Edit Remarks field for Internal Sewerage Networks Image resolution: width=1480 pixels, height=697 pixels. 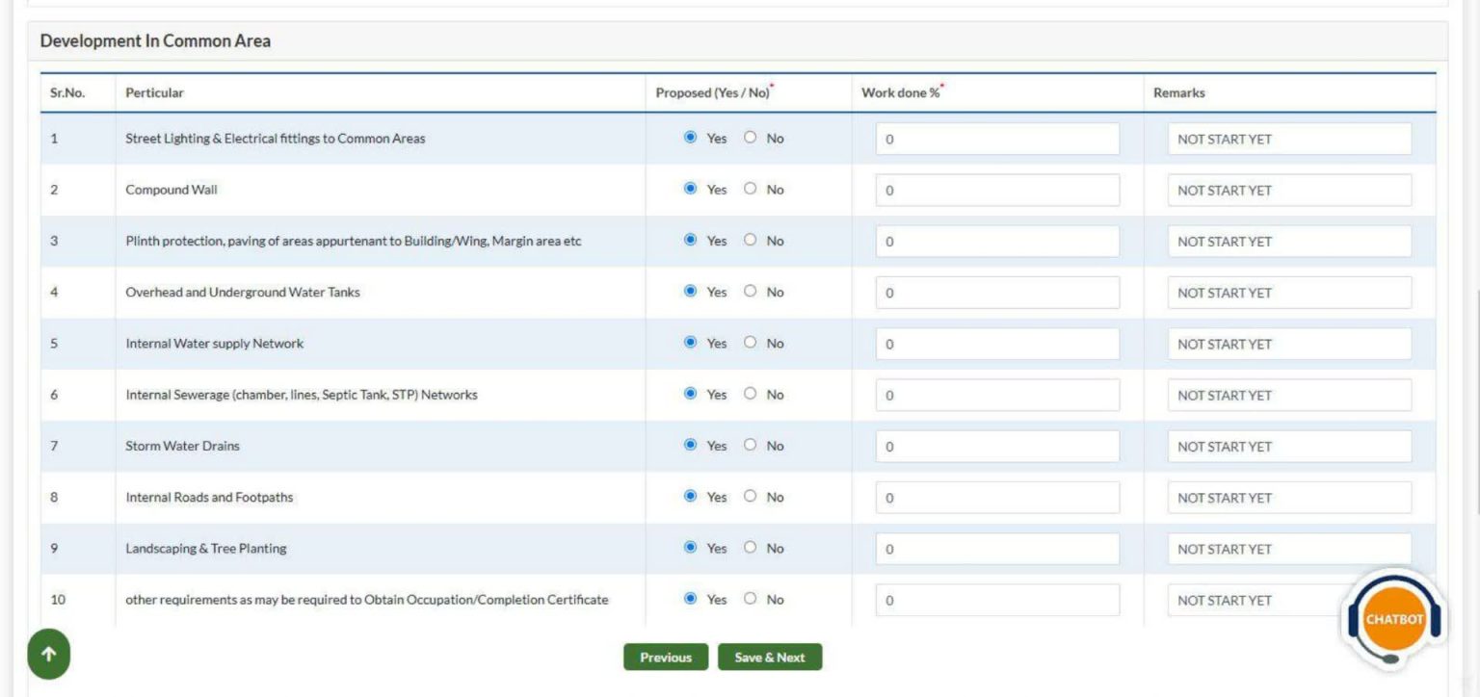tap(1289, 396)
